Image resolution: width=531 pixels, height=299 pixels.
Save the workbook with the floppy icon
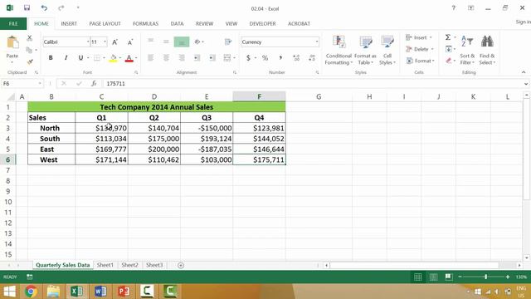[27, 7]
